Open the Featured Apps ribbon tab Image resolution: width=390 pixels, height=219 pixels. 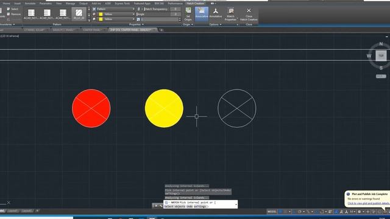(x=142, y=4)
